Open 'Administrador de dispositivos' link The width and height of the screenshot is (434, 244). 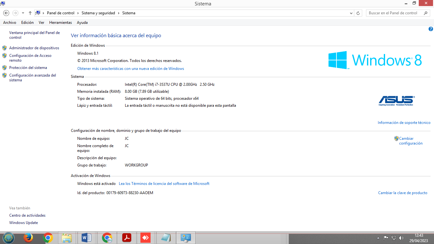click(x=34, y=48)
